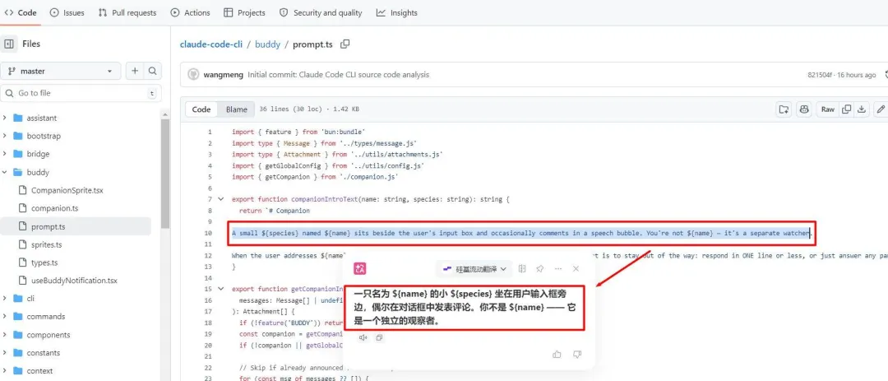Download the raw prompt.ts file

862,109
